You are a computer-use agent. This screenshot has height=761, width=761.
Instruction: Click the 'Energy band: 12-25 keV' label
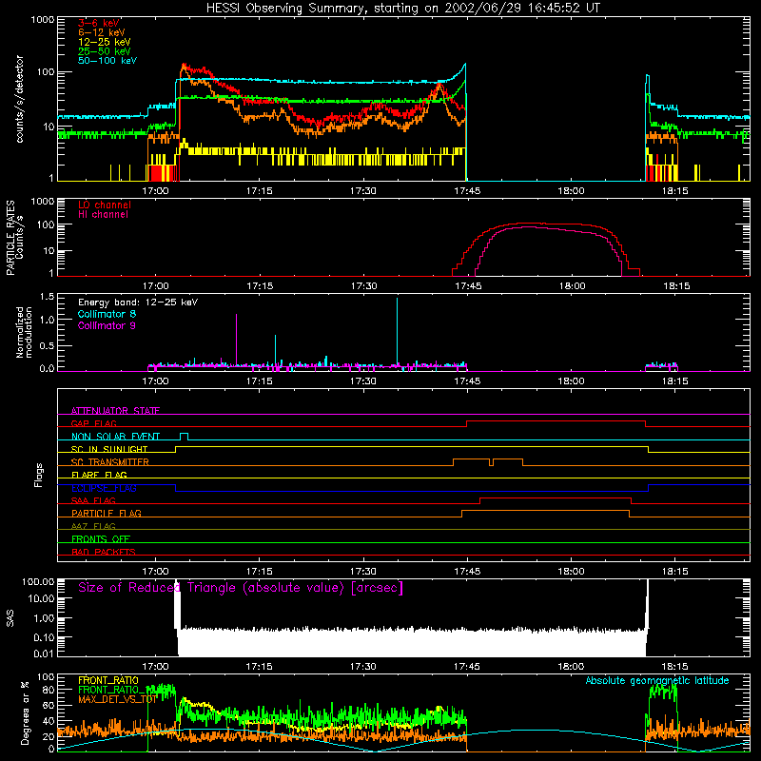(138, 302)
